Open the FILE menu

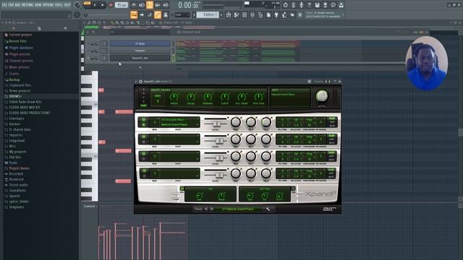pos(4,5)
